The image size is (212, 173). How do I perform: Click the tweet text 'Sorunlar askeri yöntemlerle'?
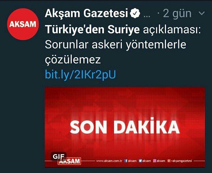coord(115,45)
